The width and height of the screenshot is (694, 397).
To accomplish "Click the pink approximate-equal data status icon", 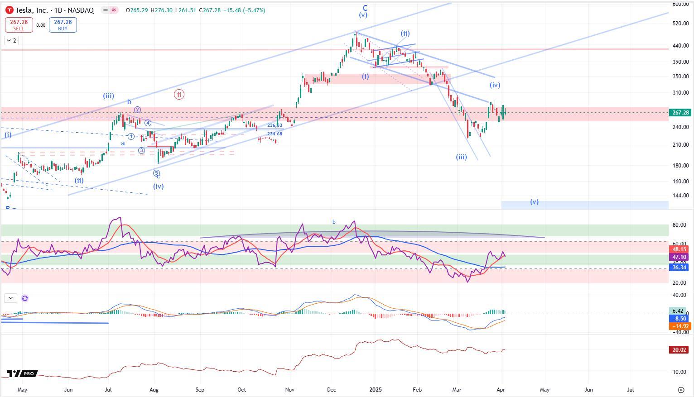I will [113, 10].
